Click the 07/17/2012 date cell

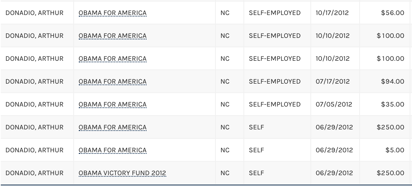pyautogui.click(x=332, y=82)
